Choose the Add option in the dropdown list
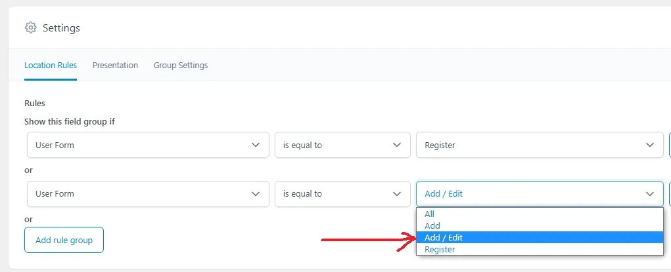Screen dimensions: 671x272 [540, 225]
